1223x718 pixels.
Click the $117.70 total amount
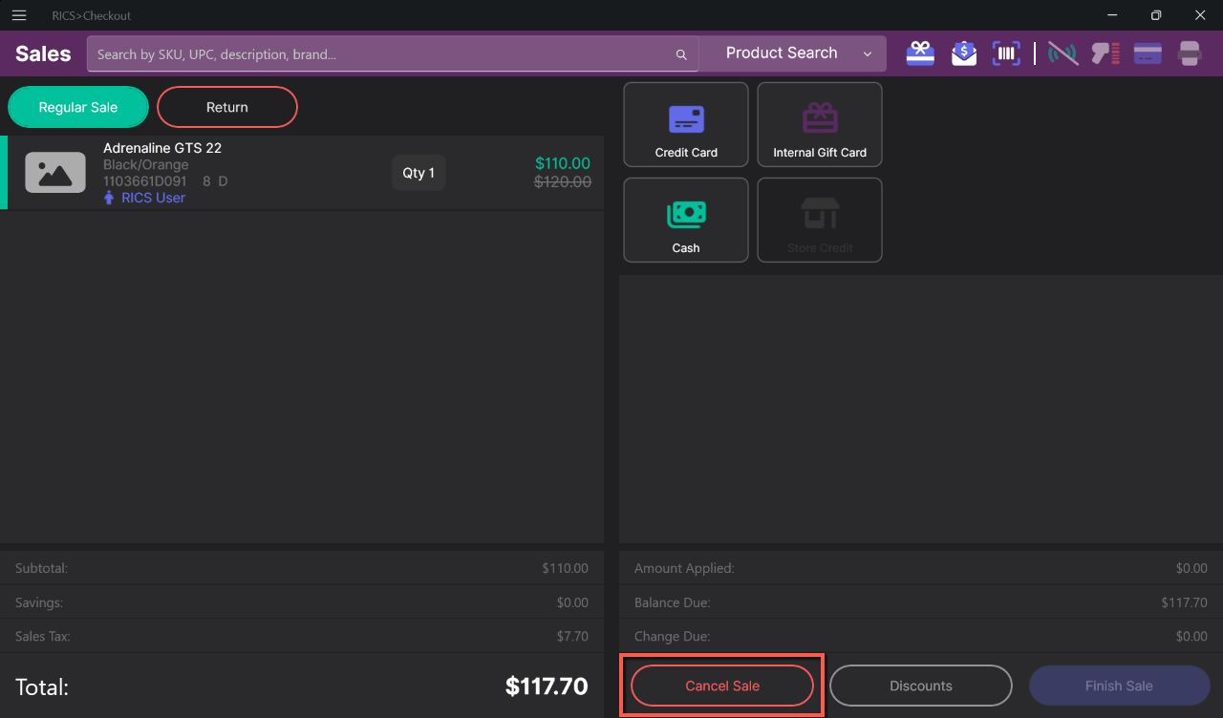coord(547,686)
